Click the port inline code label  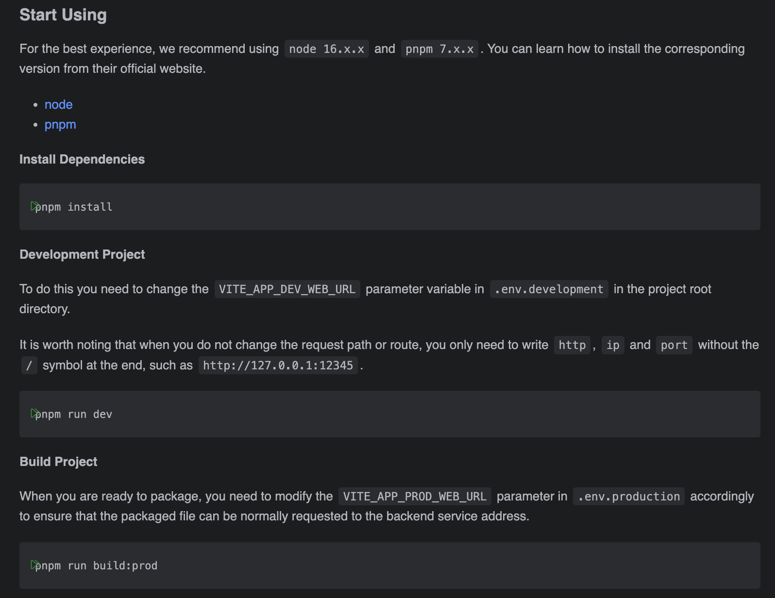click(674, 345)
